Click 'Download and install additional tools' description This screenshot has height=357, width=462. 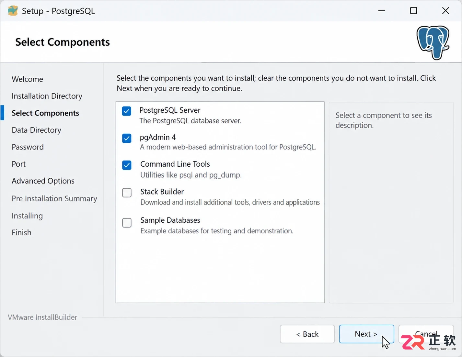[x=230, y=202]
